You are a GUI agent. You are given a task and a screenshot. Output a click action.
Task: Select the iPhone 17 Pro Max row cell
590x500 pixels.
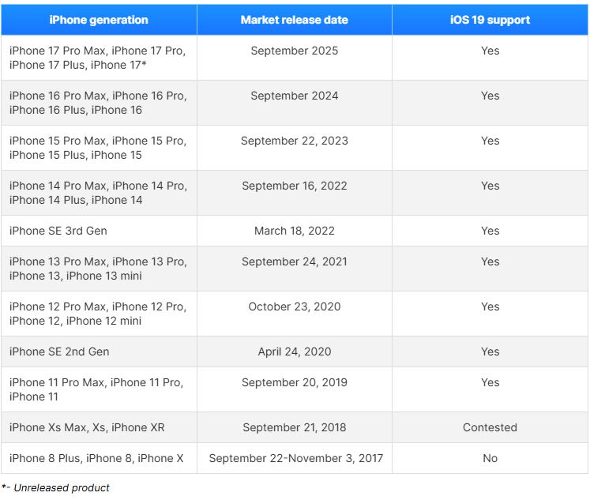click(99, 58)
